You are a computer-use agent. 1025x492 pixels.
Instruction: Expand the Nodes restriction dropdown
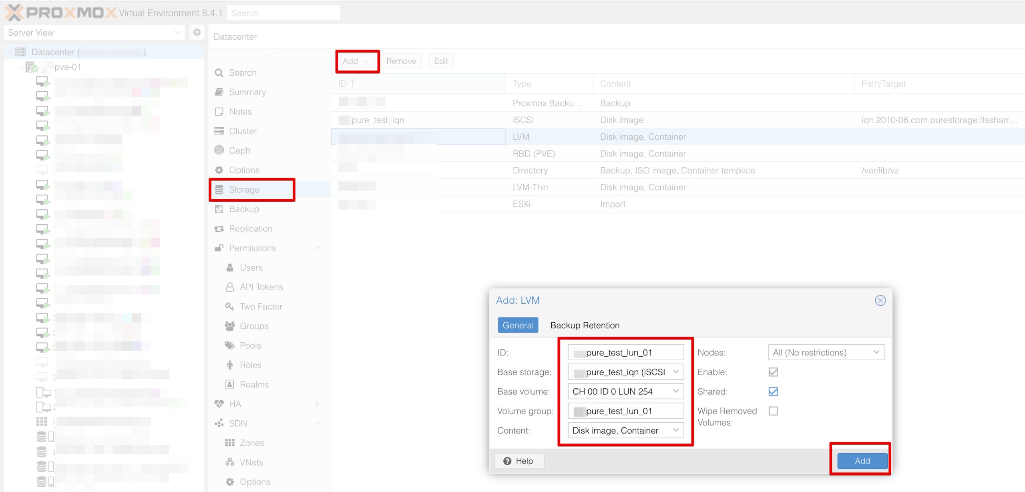tap(876, 352)
